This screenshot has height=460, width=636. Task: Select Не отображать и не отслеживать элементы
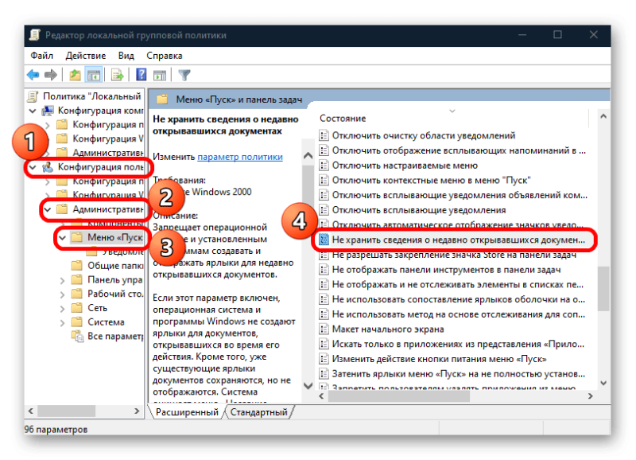tap(458, 284)
